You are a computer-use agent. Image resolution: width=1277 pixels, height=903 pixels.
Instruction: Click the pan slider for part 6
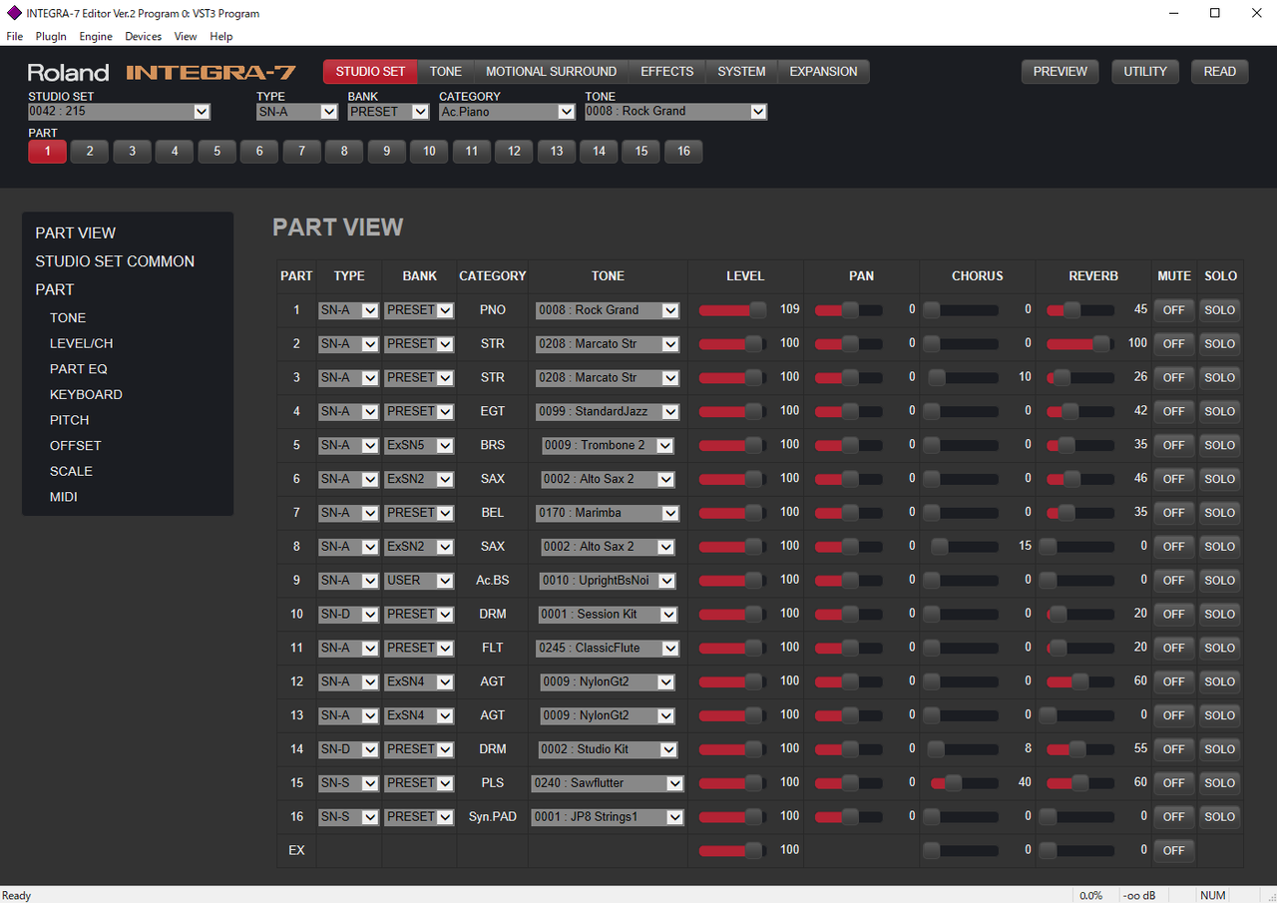pyautogui.click(x=848, y=479)
